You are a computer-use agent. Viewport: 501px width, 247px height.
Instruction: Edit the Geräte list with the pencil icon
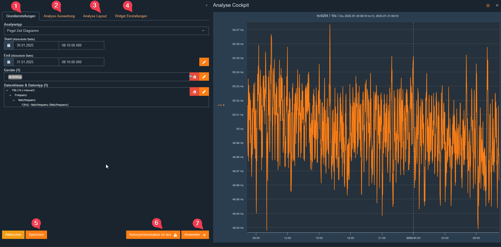coord(204,77)
